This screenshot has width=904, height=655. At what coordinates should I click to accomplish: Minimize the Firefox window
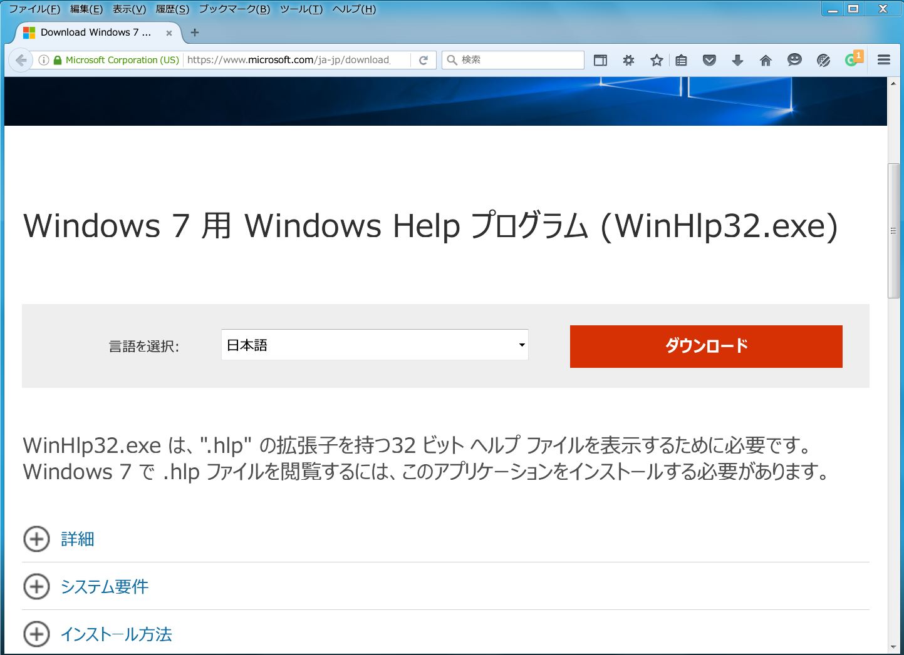coord(833,9)
